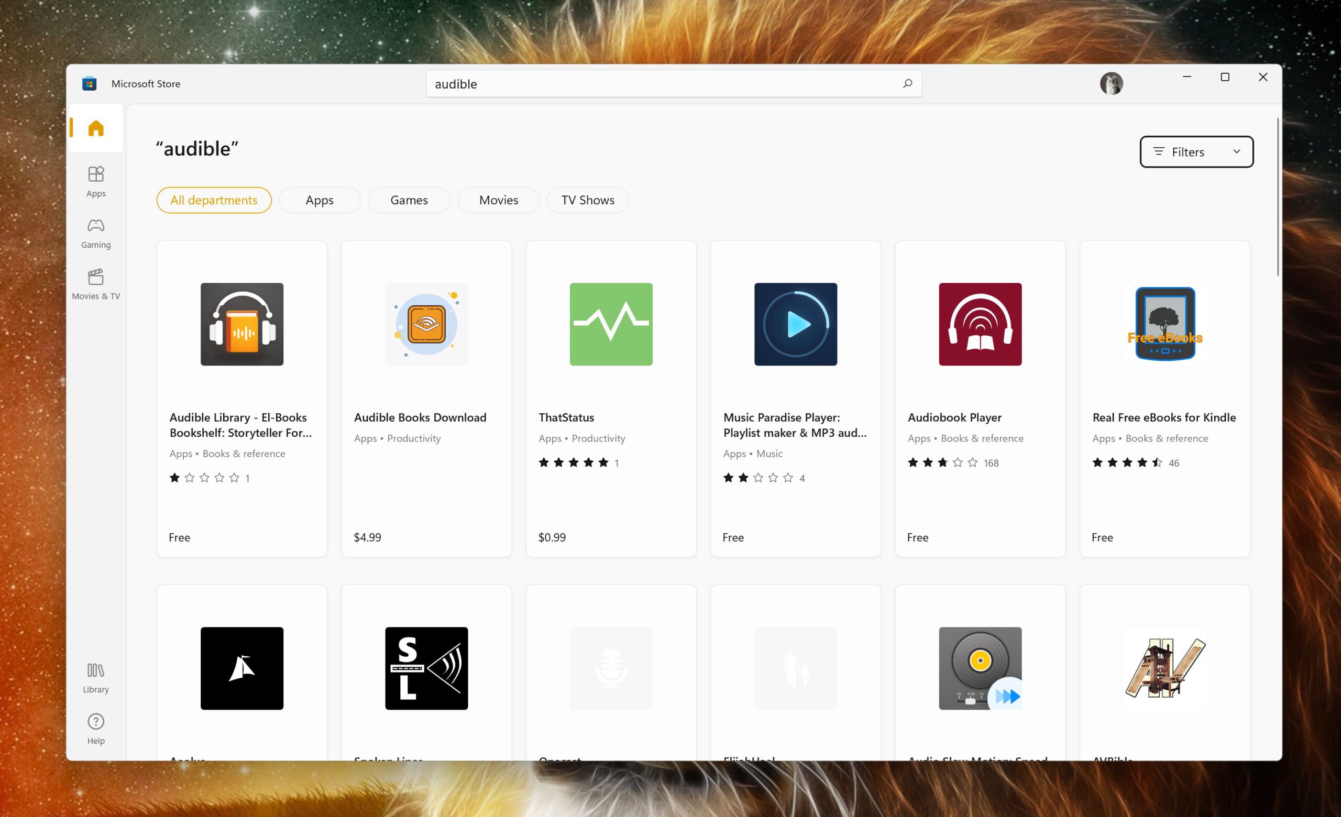Click the search magnifier icon
1341x817 pixels.
click(907, 84)
